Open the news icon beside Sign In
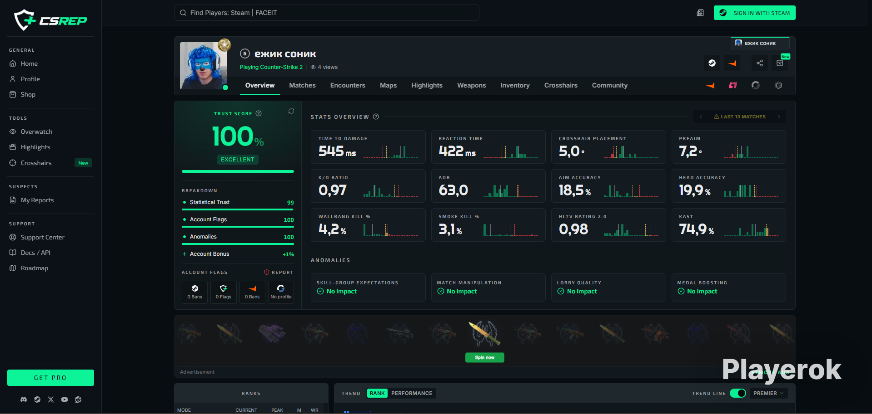 coord(700,13)
